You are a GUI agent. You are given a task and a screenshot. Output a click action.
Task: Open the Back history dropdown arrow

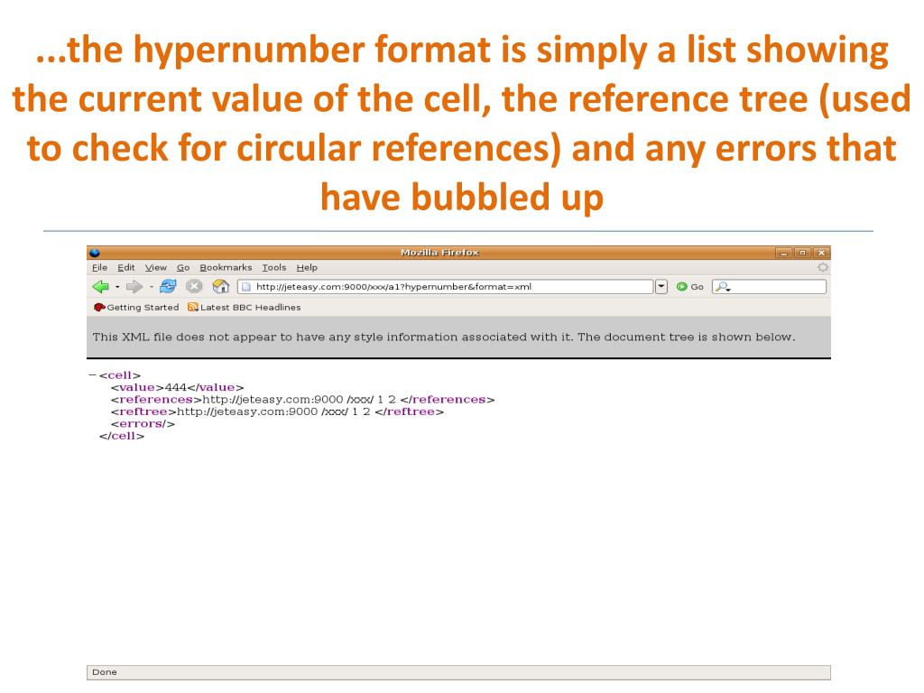point(117,287)
